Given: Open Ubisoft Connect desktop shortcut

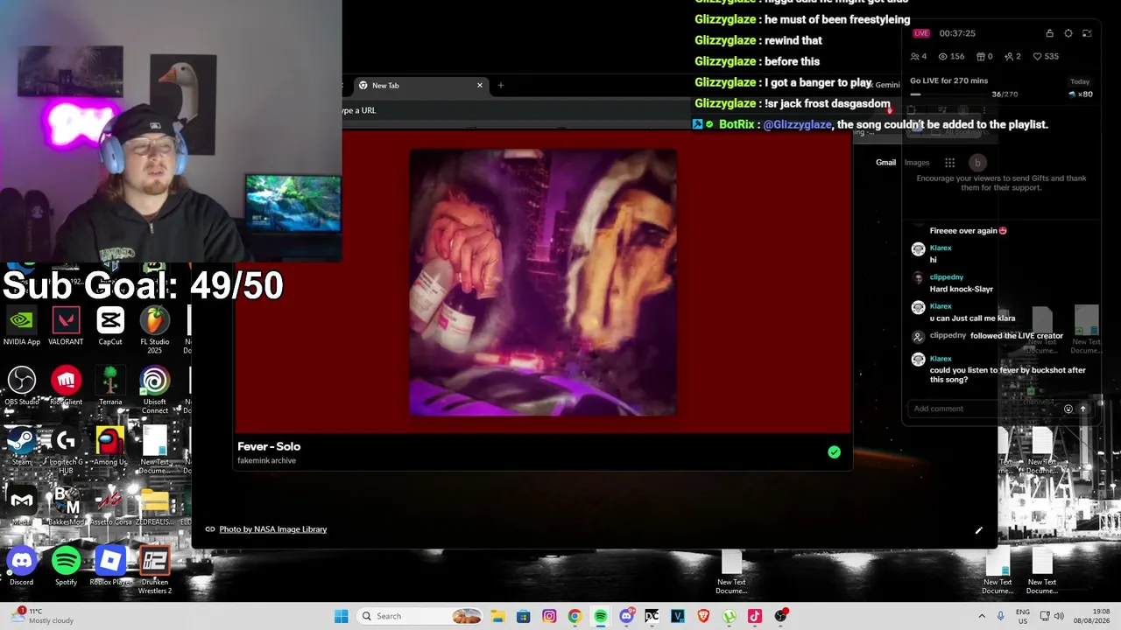Looking at the screenshot, I should point(154,390).
